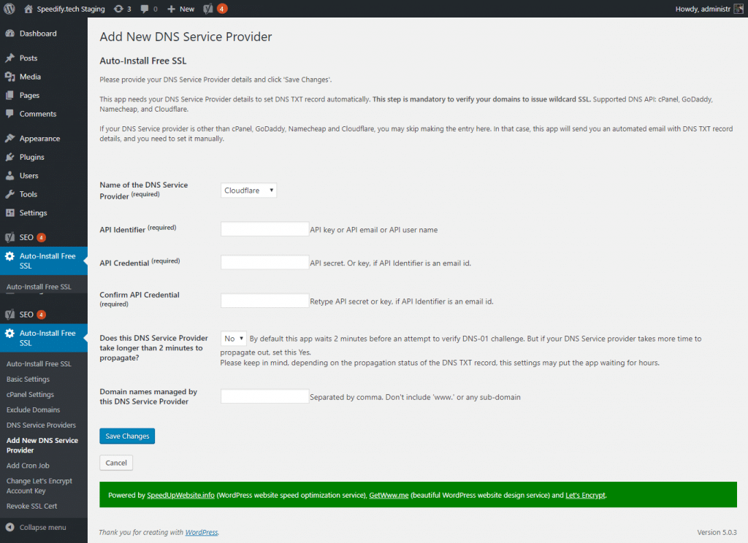Open the SpeedUpWebsite.info link

click(181, 495)
